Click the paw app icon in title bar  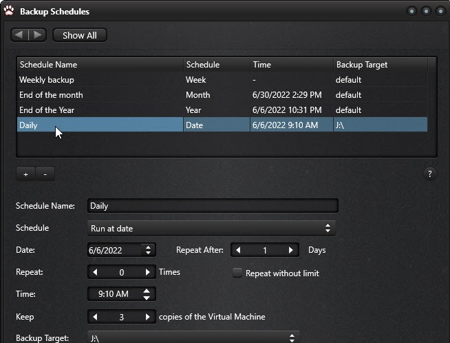coord(9,10)
